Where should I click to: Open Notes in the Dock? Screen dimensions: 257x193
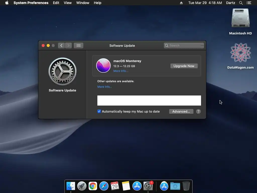click(x=126, y=186)
